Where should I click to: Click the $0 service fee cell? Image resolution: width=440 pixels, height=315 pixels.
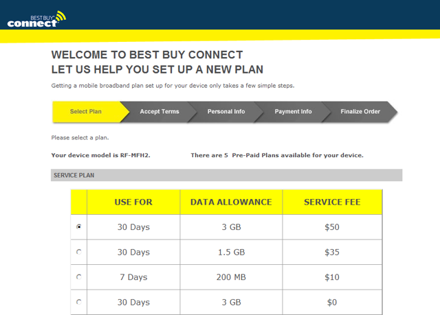[x=332, y=302]
